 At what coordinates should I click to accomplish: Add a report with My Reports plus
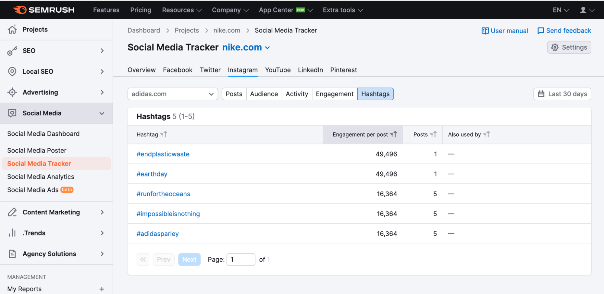(102, 289)
